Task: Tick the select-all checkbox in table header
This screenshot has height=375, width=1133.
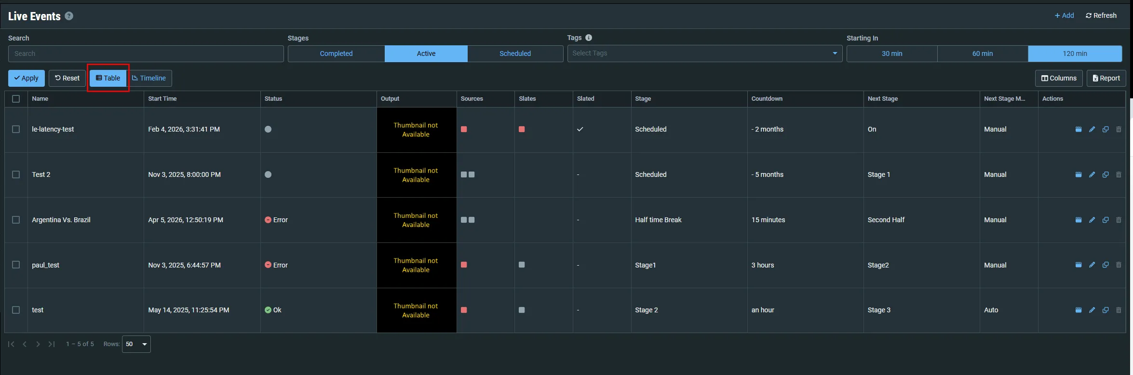Action: (x=16, y=99)
